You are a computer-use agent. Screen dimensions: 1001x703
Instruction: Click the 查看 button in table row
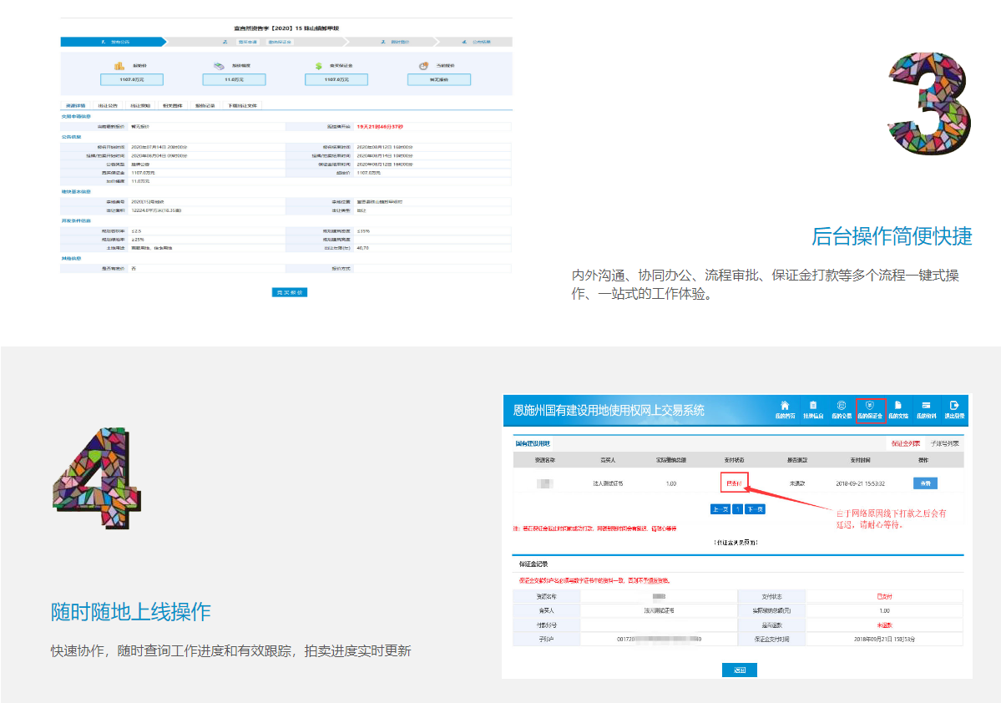[925, 483]
